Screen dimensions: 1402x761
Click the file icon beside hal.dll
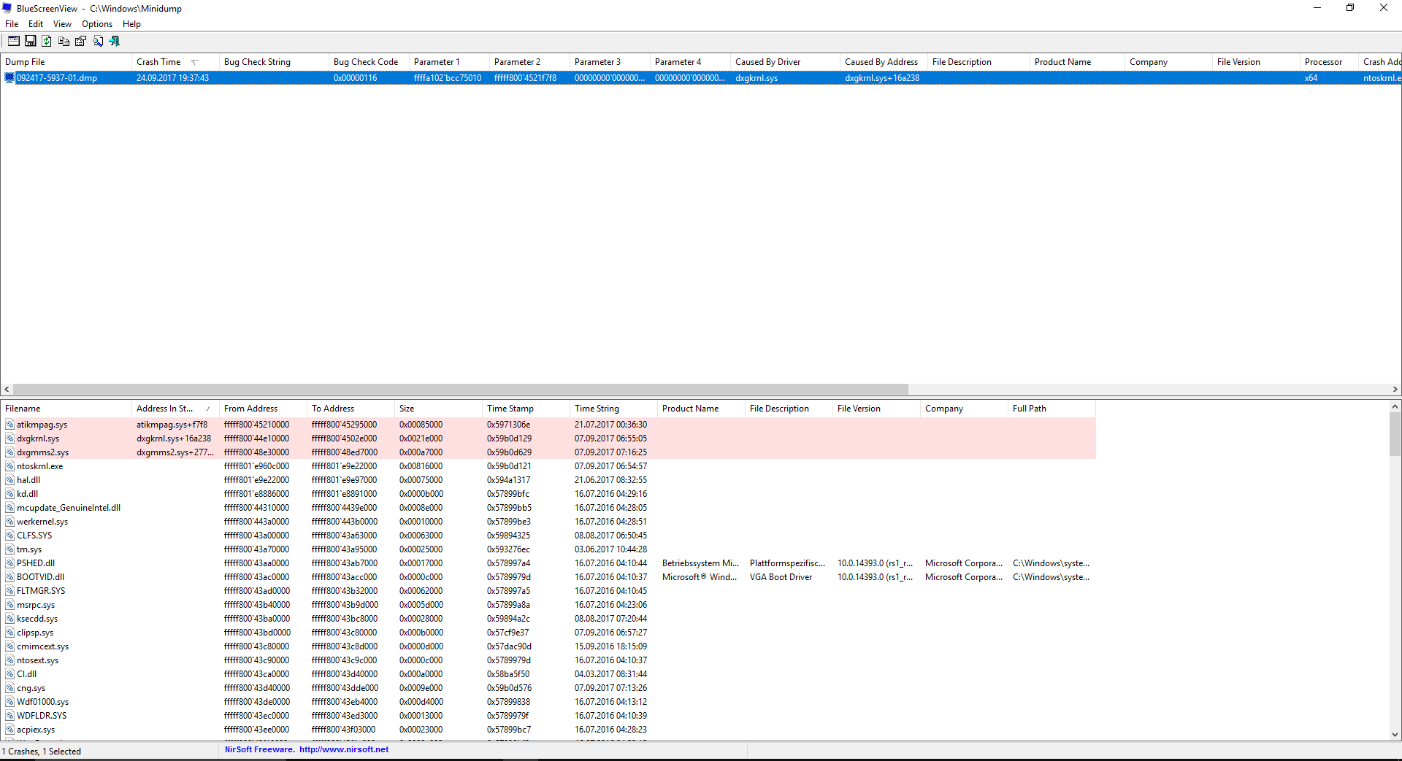click(9, 480)
